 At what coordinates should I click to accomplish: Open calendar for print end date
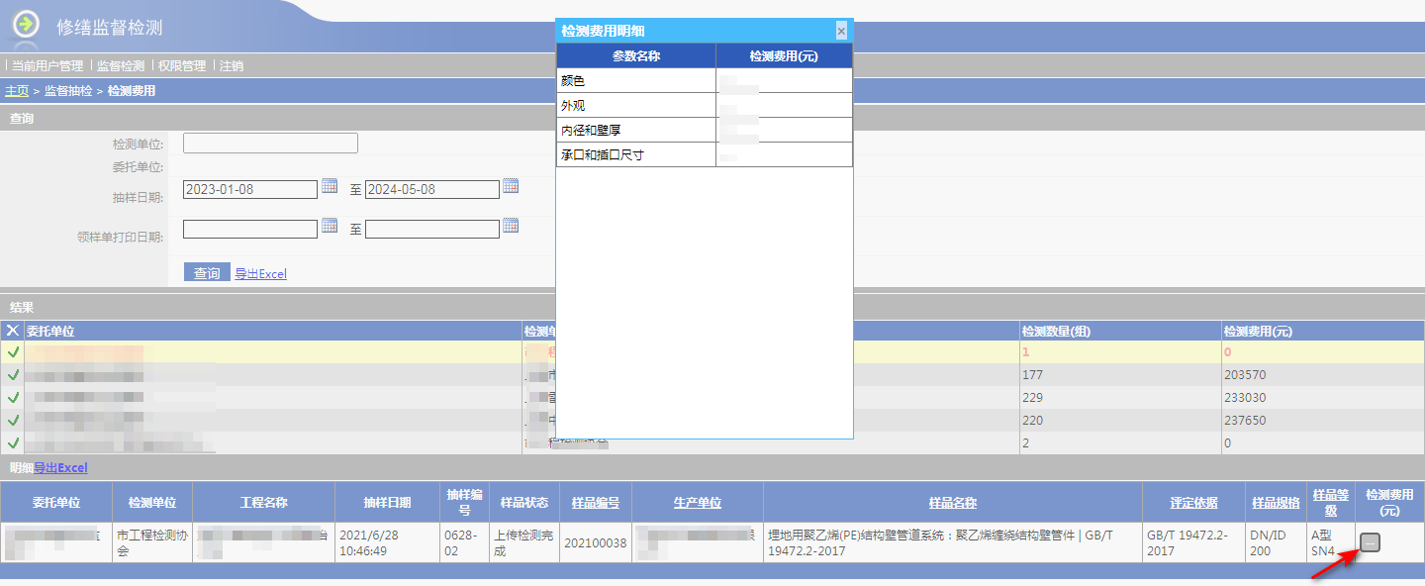coord(511,226)
